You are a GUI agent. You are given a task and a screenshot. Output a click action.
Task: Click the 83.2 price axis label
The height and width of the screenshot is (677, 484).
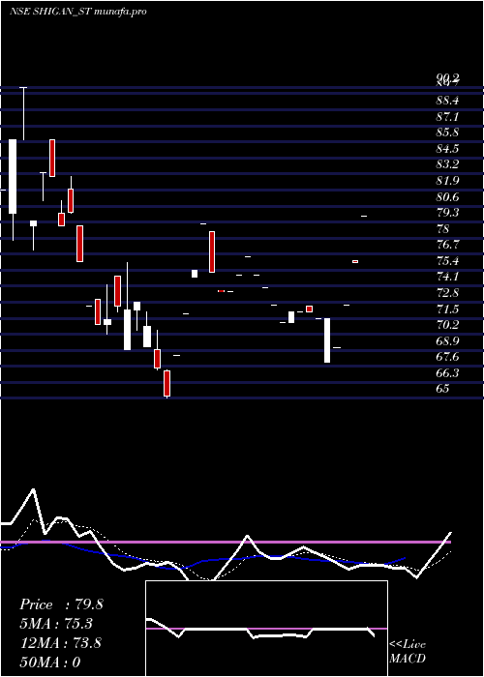[x=447, y=164]
